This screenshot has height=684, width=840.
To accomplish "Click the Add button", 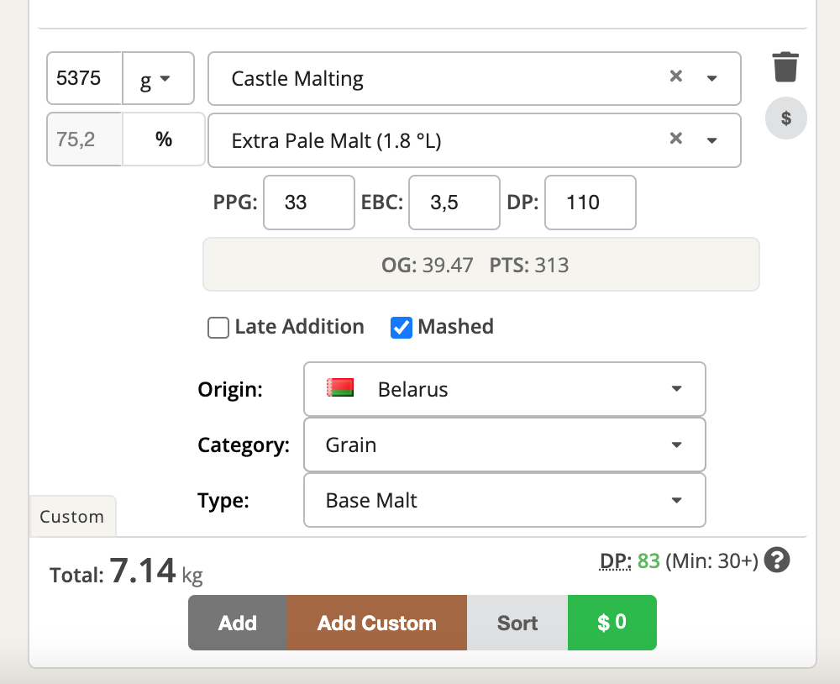I will coord(238,623).
